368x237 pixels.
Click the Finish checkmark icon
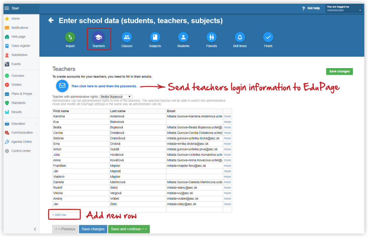pyautogui.click(x=268, y=37)
